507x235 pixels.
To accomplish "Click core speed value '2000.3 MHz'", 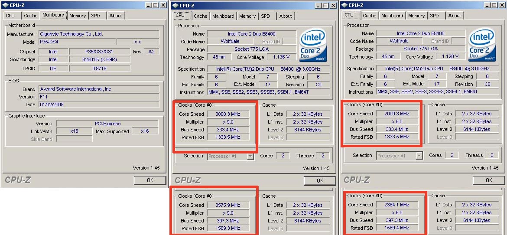I will 397,114.
